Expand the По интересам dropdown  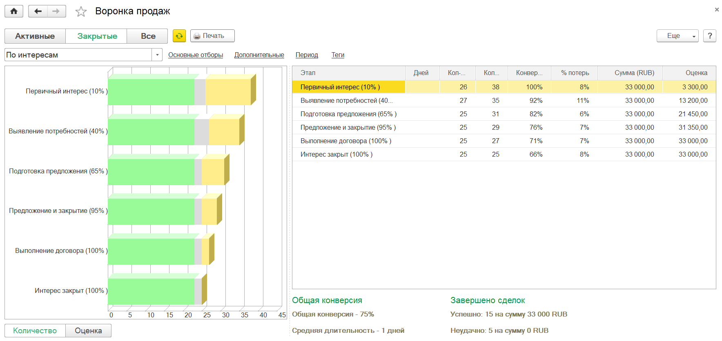[157, 55]
